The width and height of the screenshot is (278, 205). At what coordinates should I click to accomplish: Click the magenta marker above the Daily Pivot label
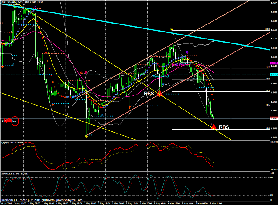[x=187, y=52]
